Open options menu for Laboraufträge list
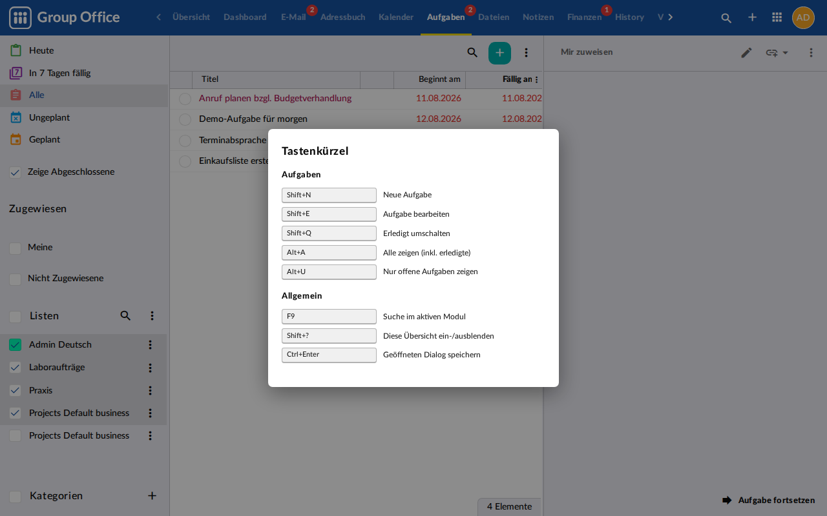 click(x=150, y=368)
